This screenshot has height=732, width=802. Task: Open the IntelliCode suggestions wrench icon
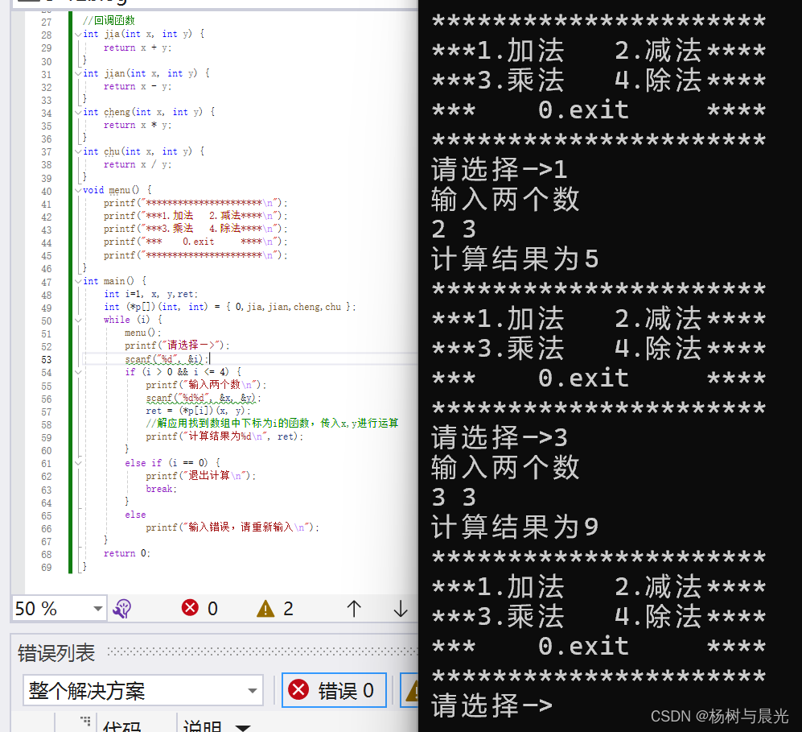coord(122,609)
